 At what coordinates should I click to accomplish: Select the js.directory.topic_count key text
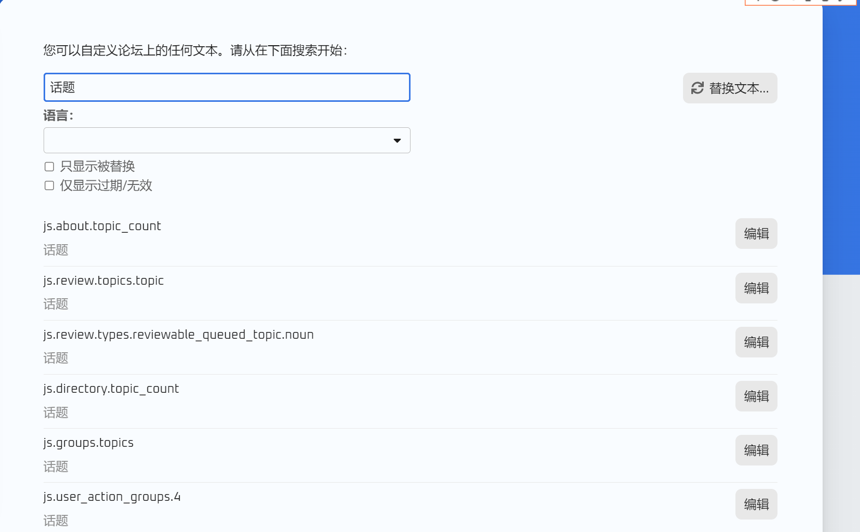coord(111,389)
